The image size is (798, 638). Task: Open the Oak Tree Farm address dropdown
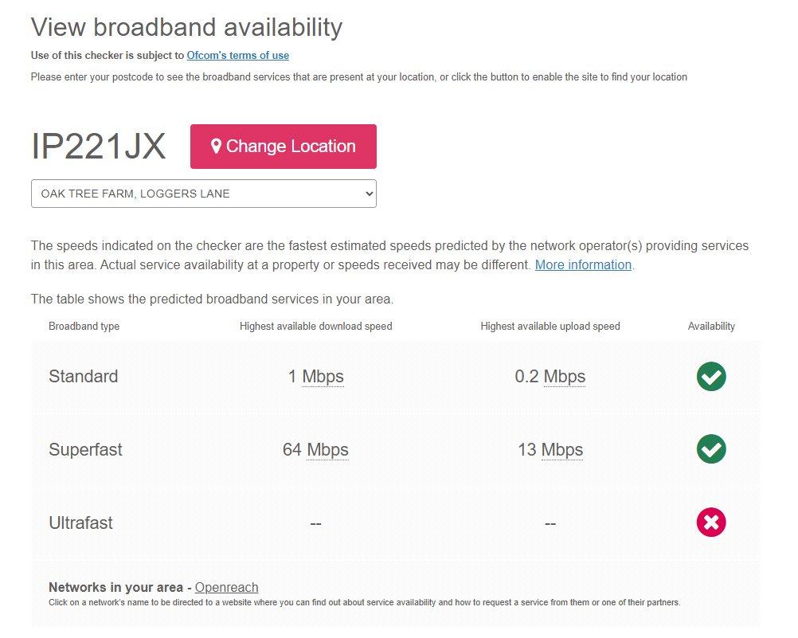click(x=204, y=194)
